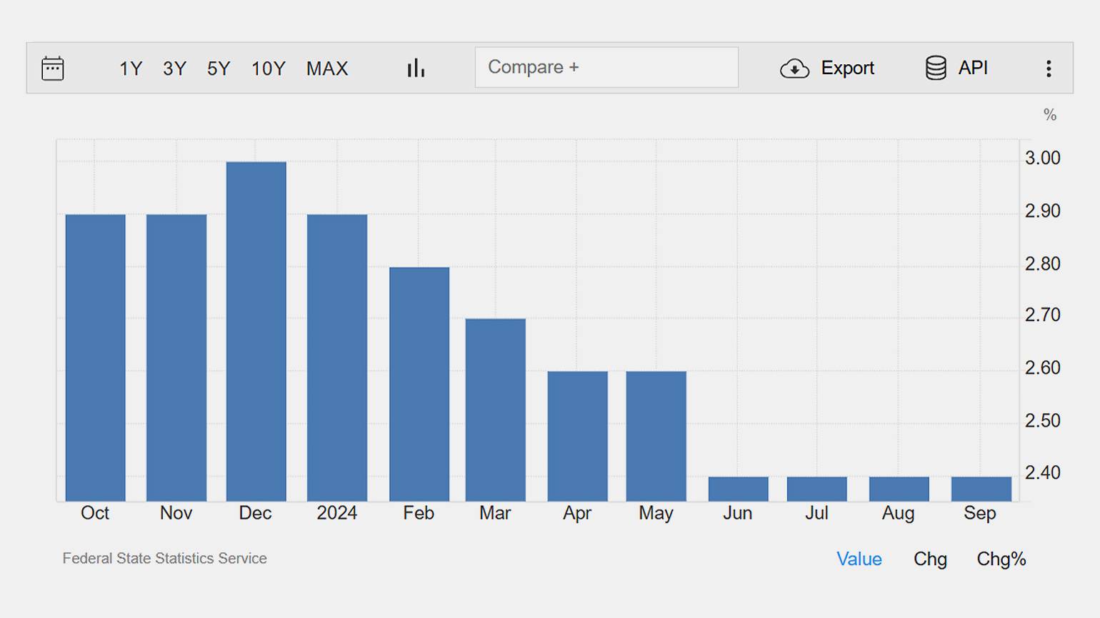Select the 10Y time range
Image resolution: width=1100 pixels, height=618 pixels.
tap(268, 69)
